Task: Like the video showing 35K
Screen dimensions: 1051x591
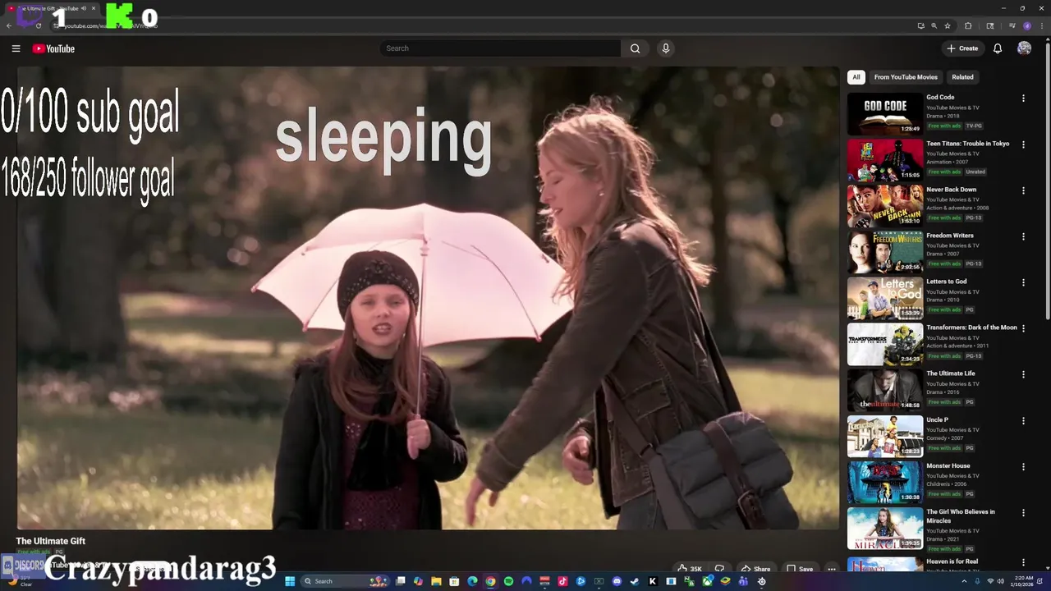Action: (x=690, y=569)
